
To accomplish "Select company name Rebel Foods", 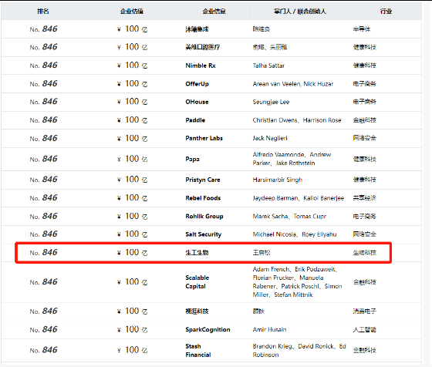I will tap(203, 198).
